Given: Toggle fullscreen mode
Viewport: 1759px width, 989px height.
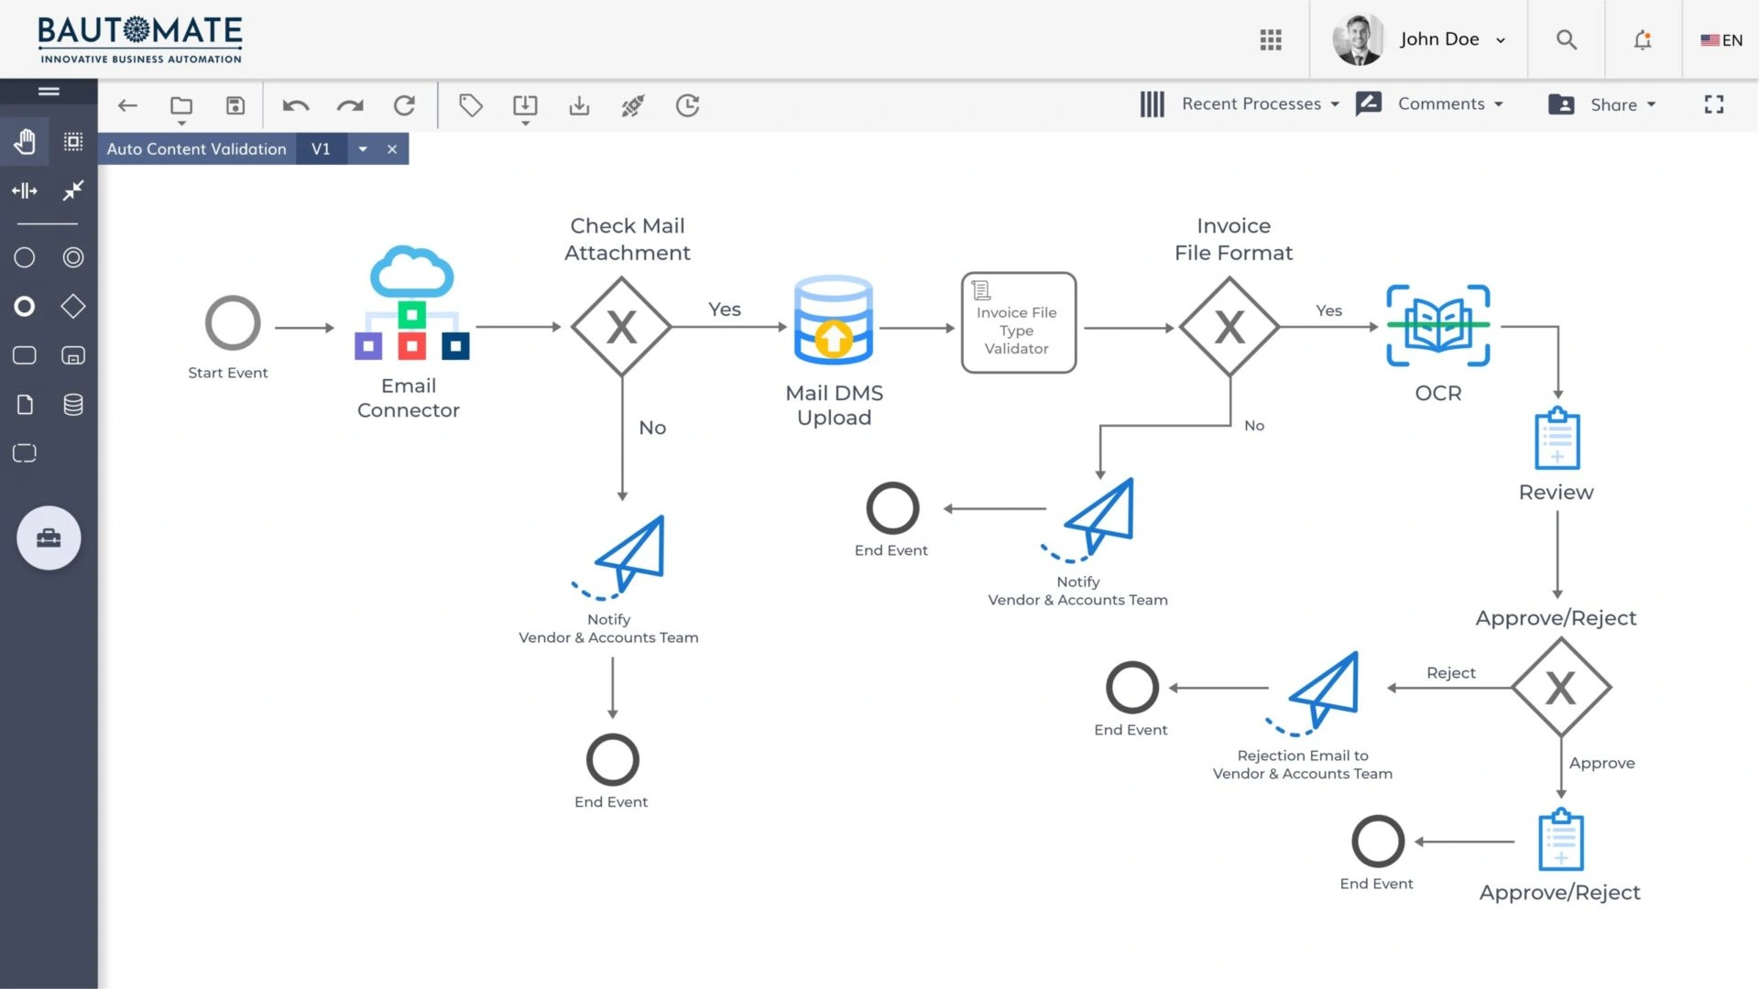Looking at the screenshot, I should [1714, 104].
